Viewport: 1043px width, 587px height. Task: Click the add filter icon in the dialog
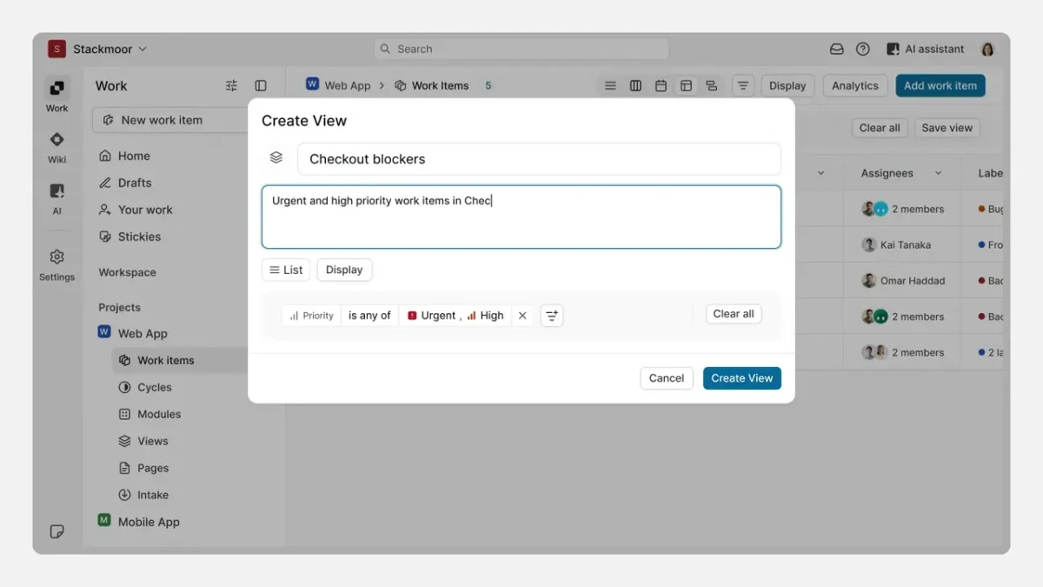552,316
